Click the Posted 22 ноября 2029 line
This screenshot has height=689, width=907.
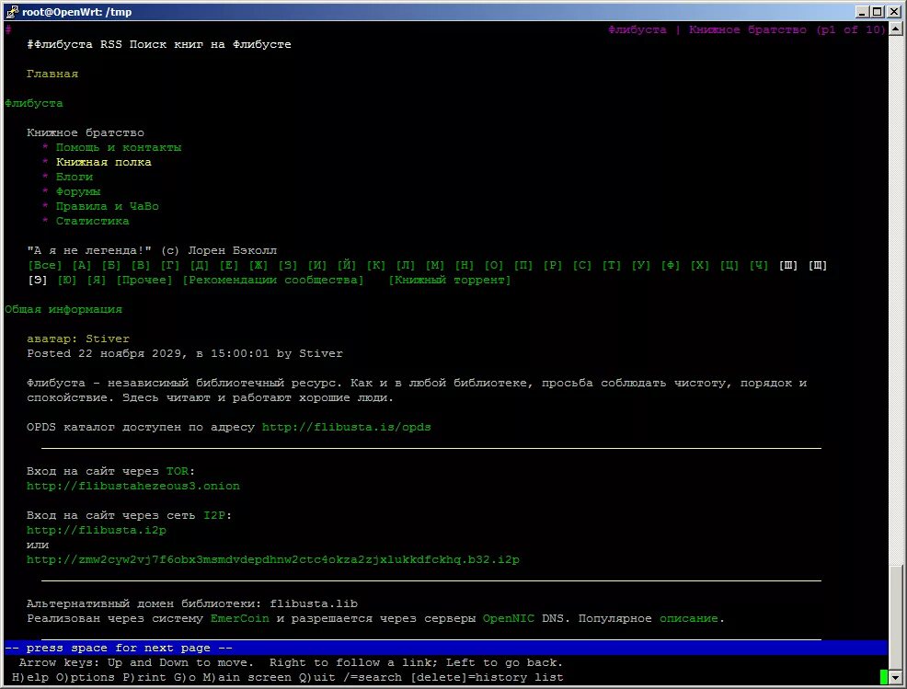tap(185, 353)
